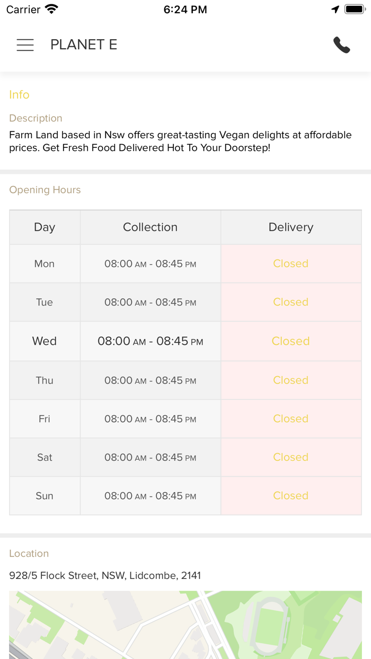
Task: Select the Info section heading
Action: coord(19,95)
